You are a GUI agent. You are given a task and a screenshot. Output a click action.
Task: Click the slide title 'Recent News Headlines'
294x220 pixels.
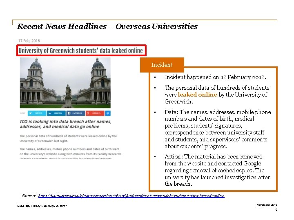pos(62,26)
